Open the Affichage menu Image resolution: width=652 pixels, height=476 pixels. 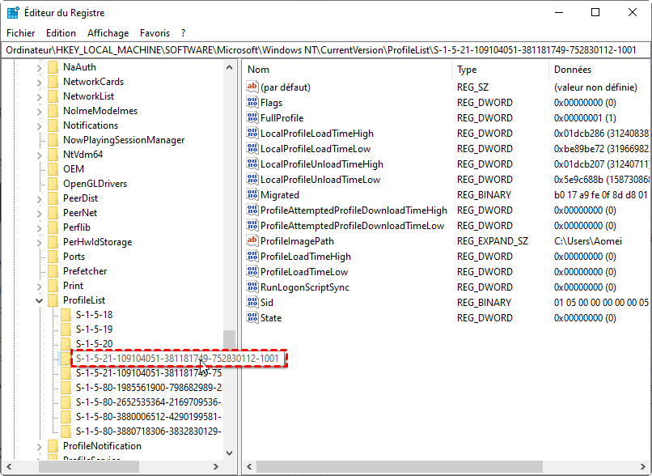[x=108, y=33]
